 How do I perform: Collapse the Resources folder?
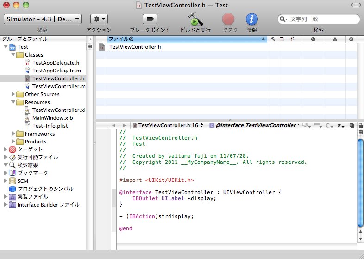click(13, 102)
